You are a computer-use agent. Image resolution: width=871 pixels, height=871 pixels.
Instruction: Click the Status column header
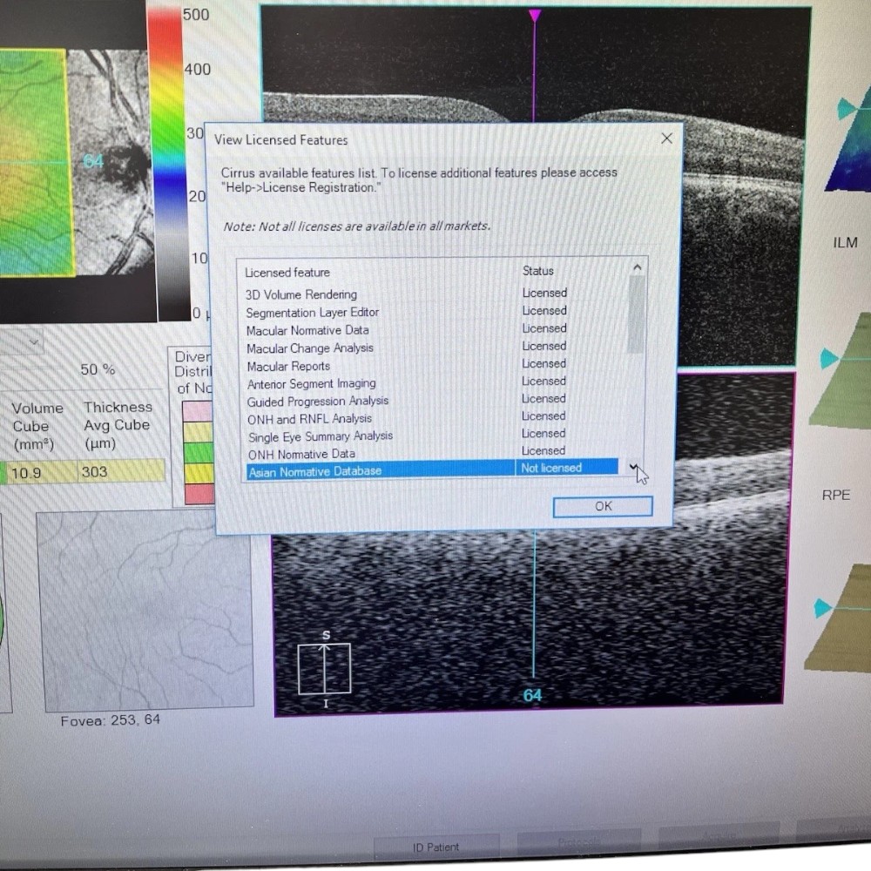click(x=537, y=271)
